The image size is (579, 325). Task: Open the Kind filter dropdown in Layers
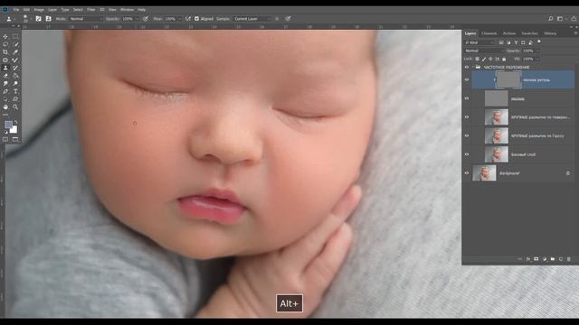pos(479,42)
